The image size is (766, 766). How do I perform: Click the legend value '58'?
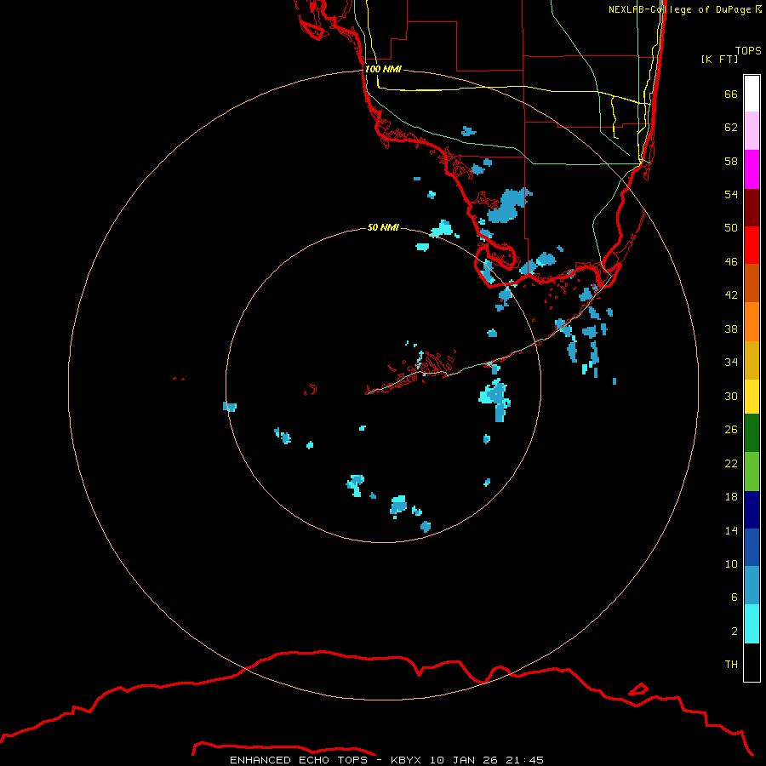click(x=731, y=161)
